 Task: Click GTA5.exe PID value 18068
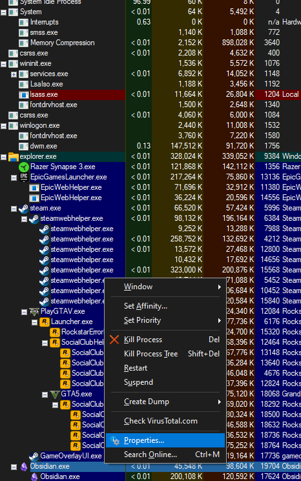[x=270, y=394]
